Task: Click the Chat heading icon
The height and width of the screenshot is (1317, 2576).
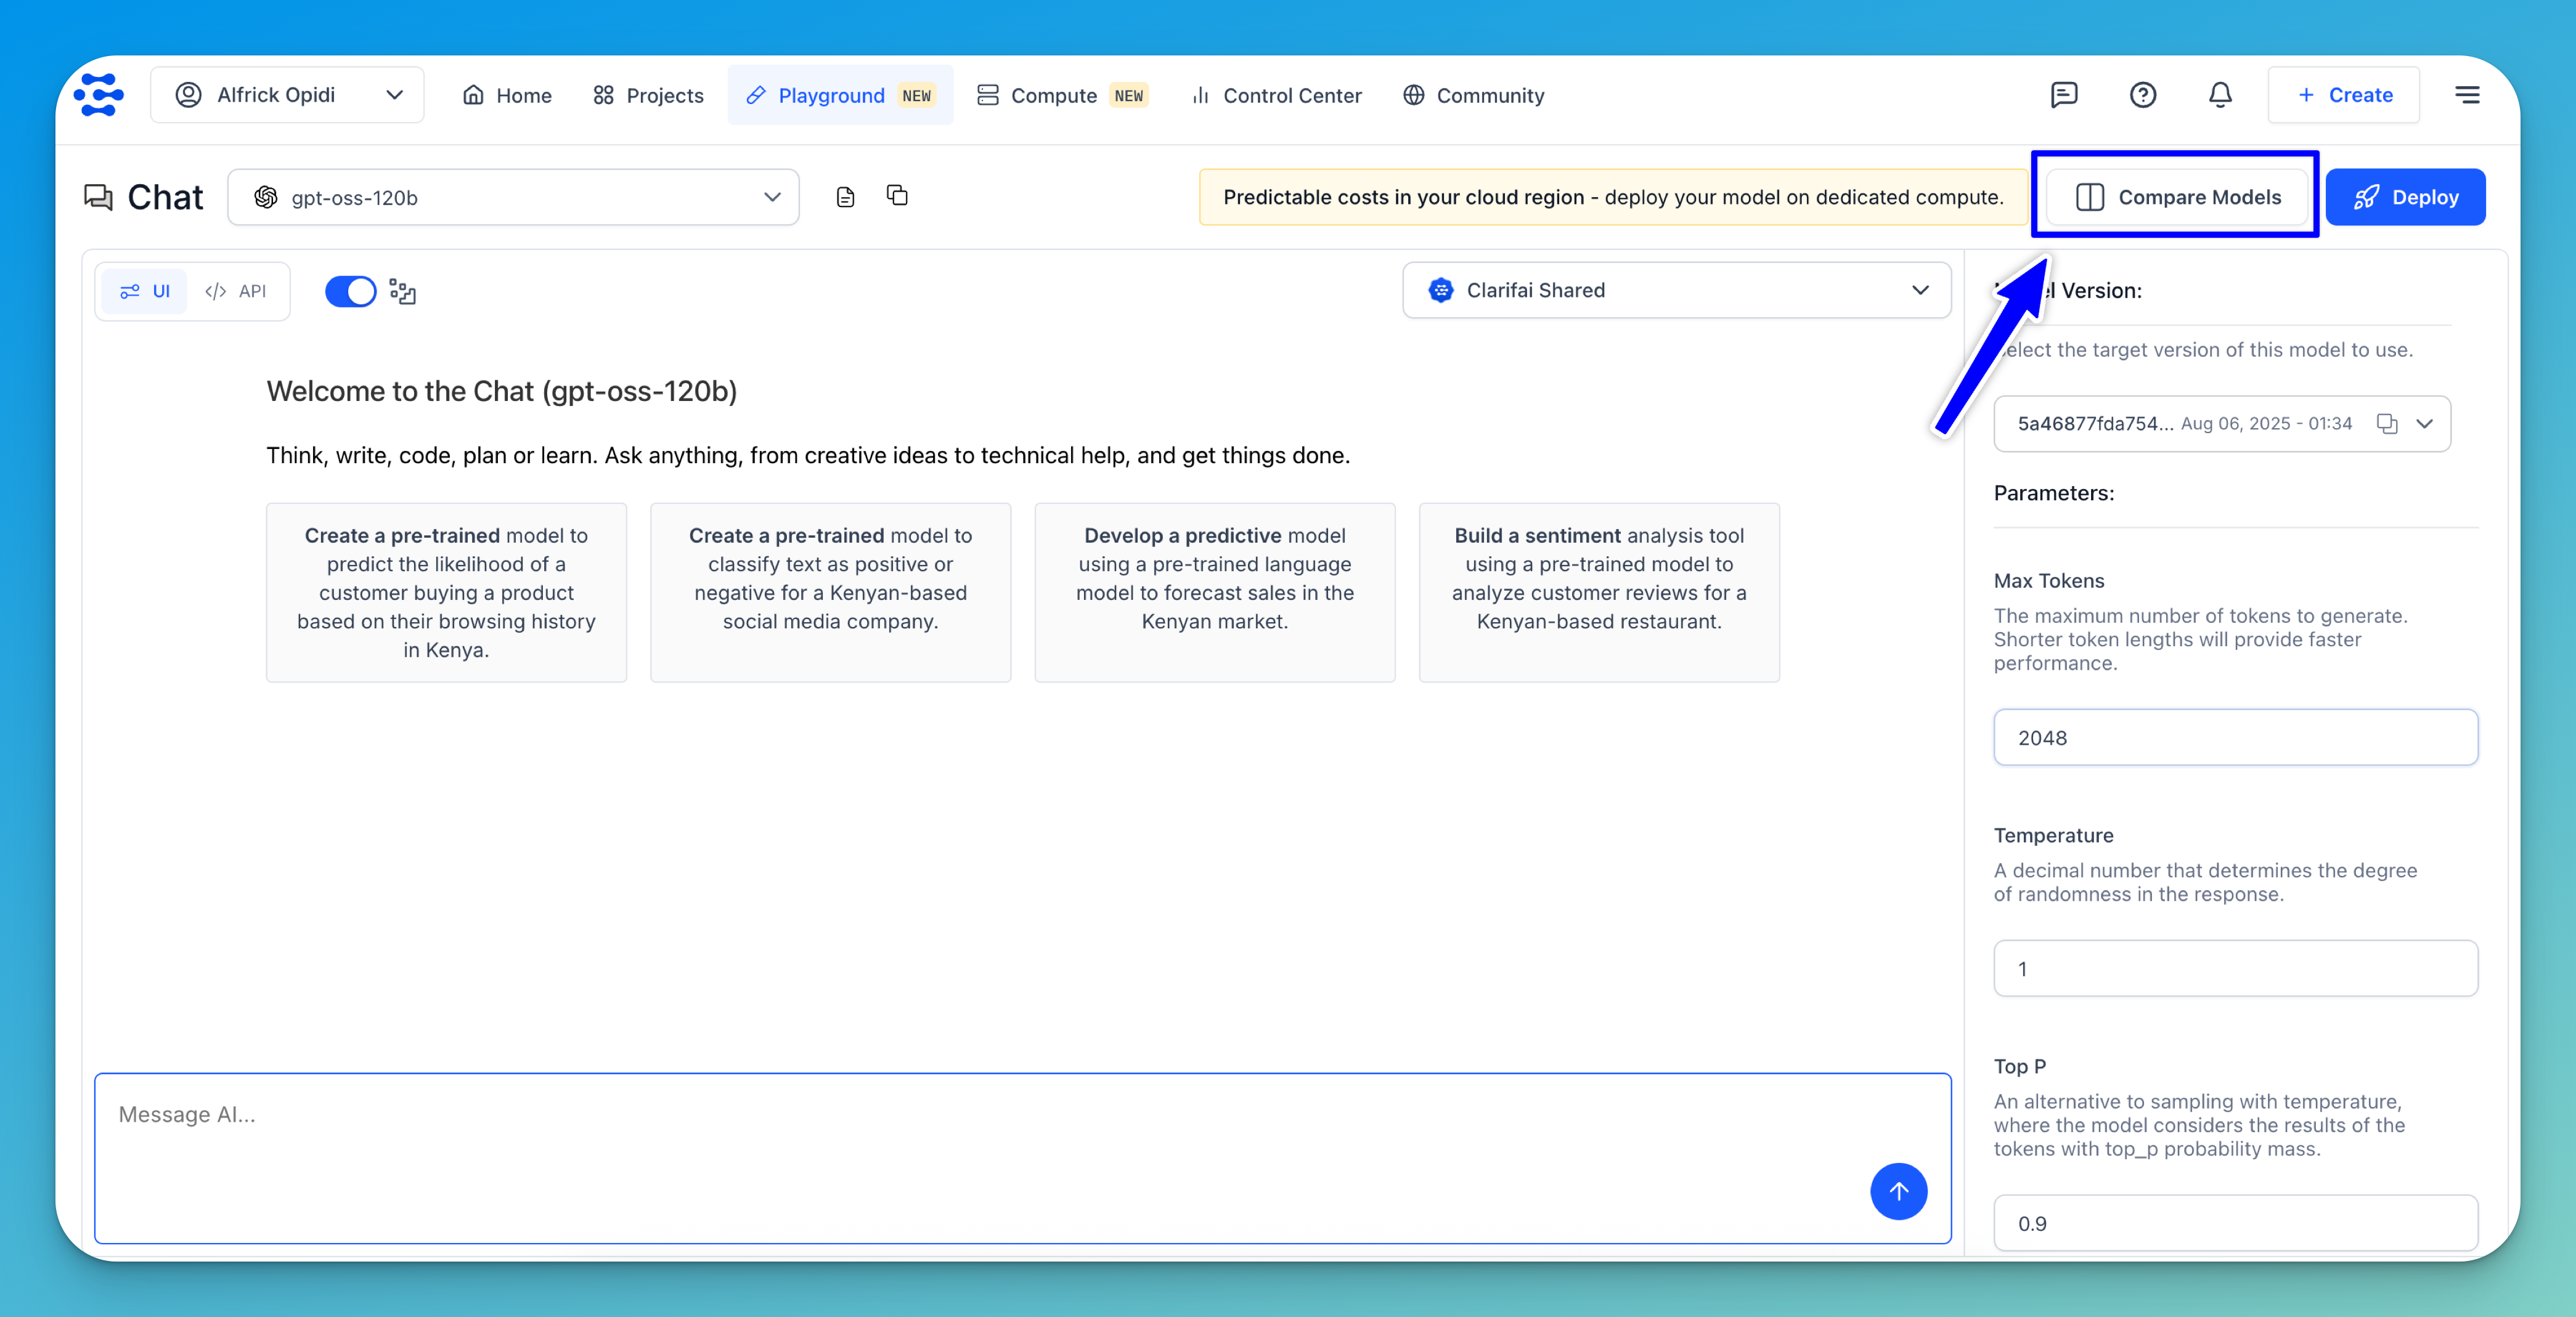Action: (98, 197)
